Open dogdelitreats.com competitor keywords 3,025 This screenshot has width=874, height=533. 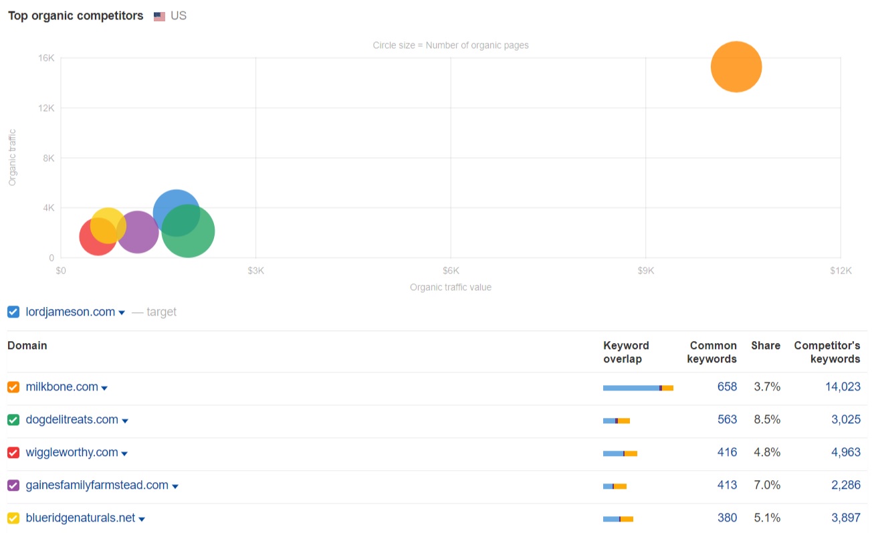[845, 420]
